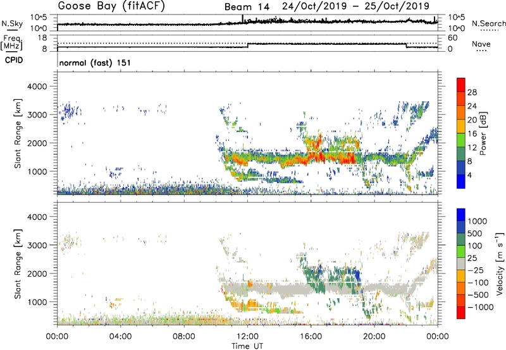Click the 'Nave' legend label
Image resolution: width=506 pixels, height=350 pixels.
coord(481,44)
